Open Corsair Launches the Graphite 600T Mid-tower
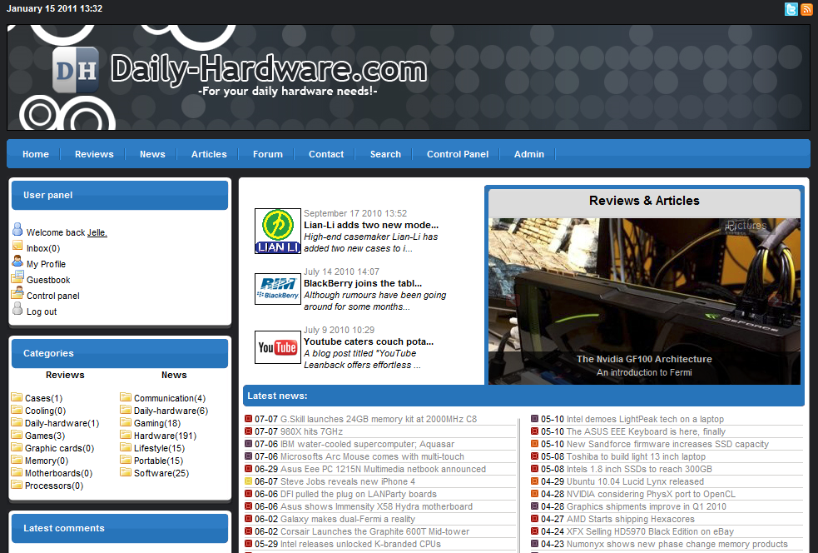This screenshot has width=818, height=553. 374,531
